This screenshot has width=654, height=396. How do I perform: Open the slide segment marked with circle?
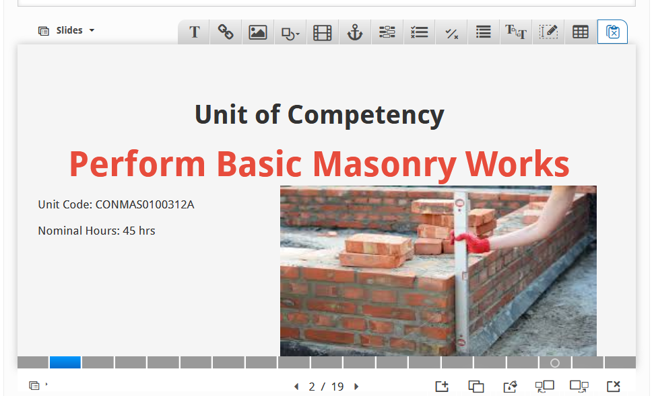point(555,362)
